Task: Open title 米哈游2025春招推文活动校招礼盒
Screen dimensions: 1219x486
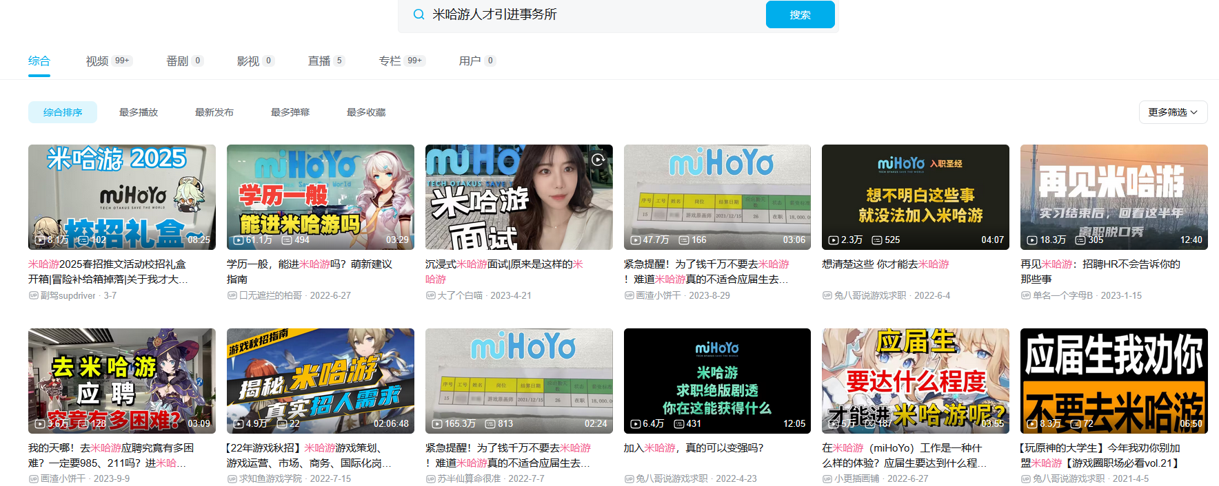Action: tap(108, 271)
